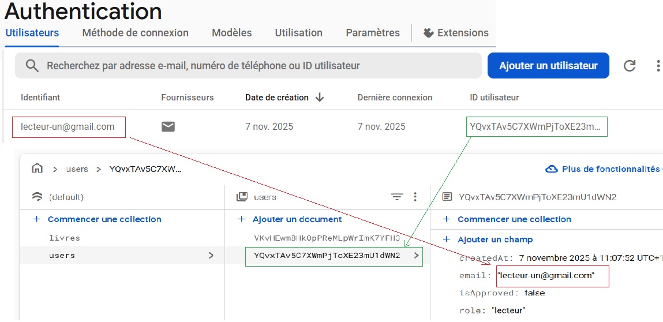Screen dimensions: 663x322
Task: Open the Modèles tab
Action: [x=231, y=33]
